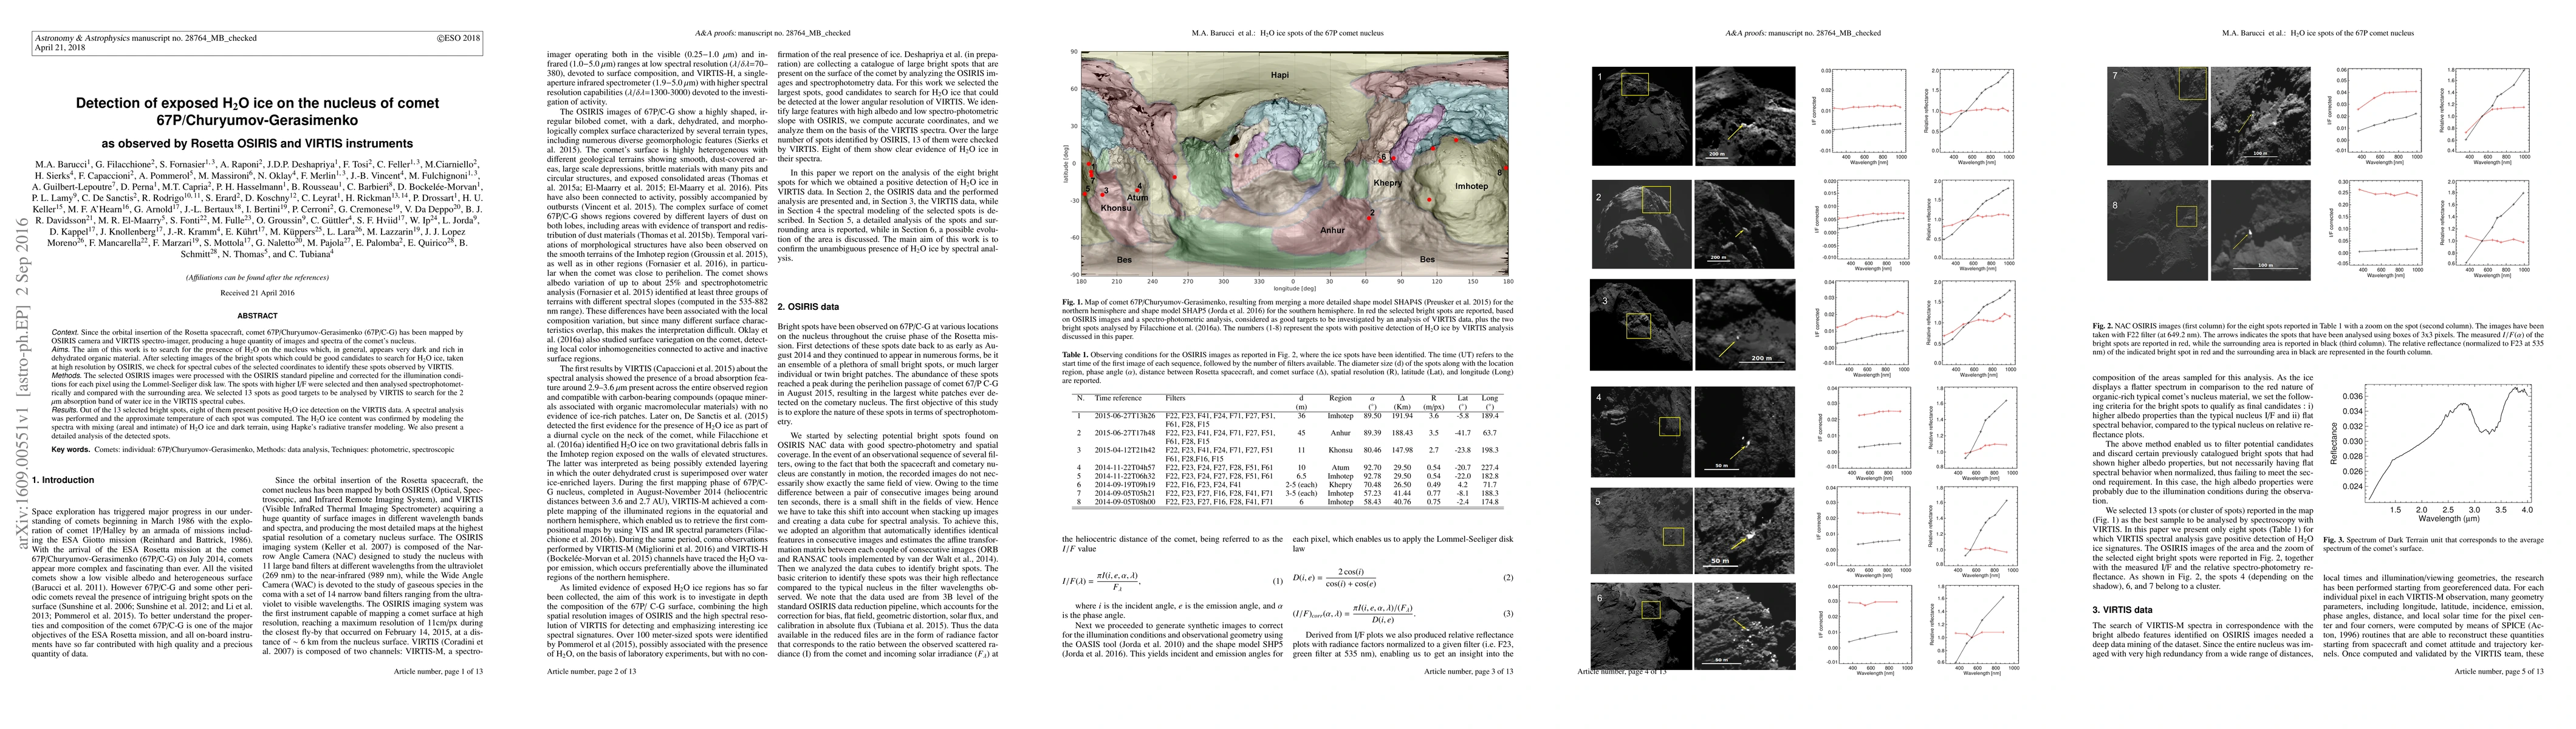Click the 'Hapi' label on the map

point(1279,75)
